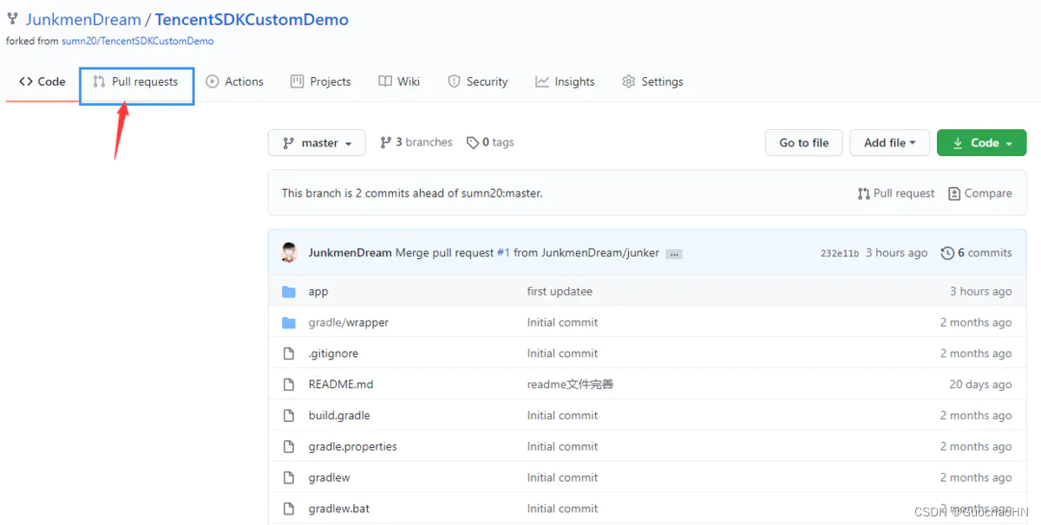Open the Projects tab

[x=321, y=81]
